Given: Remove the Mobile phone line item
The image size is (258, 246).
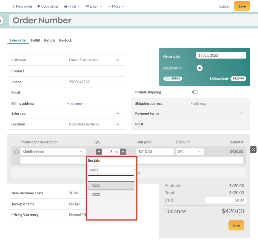Looking at the screenshot, I should (x=253, y=149).
